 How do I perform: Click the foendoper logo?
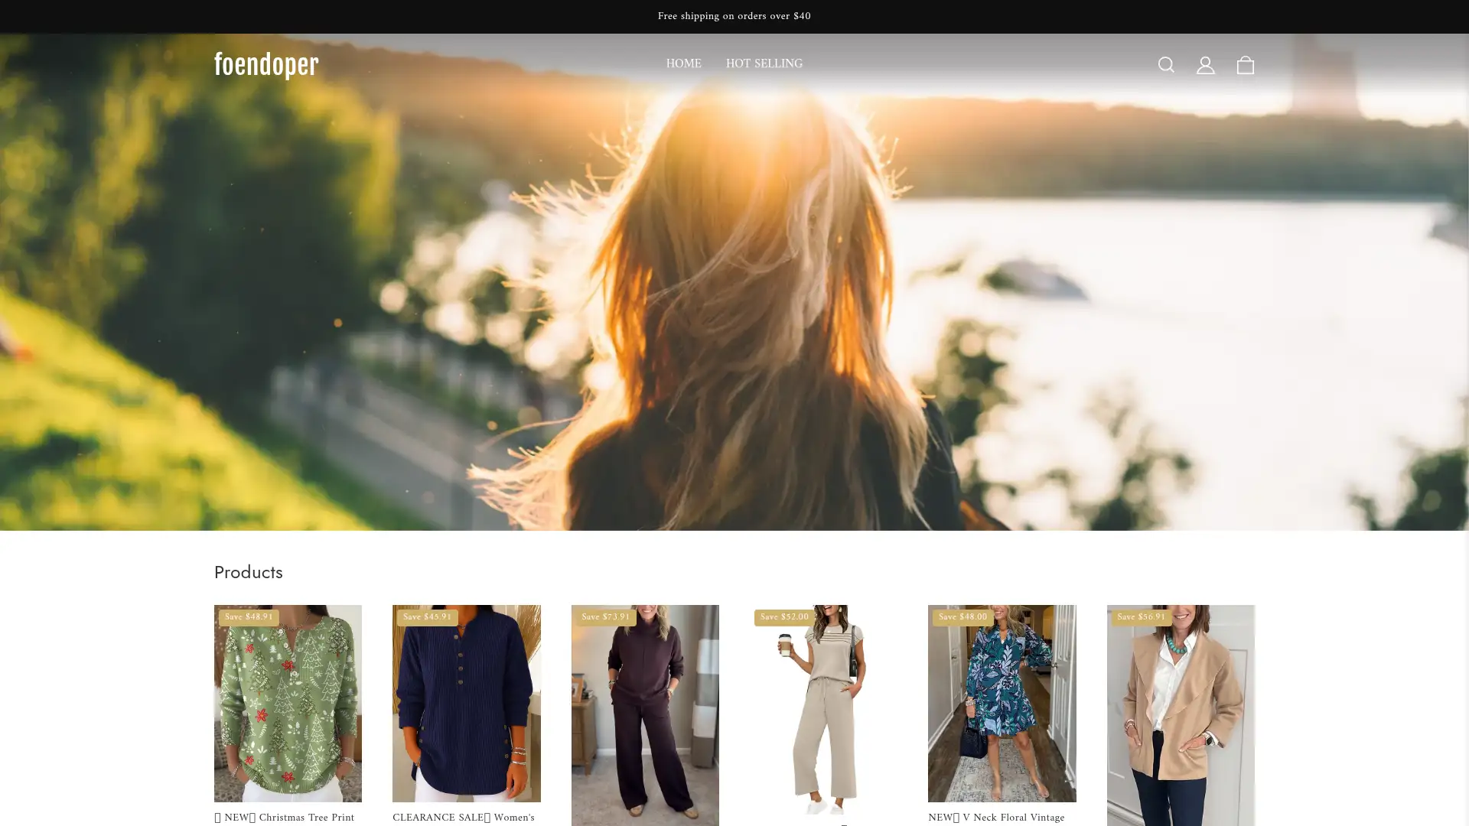[x=265, y=64]
